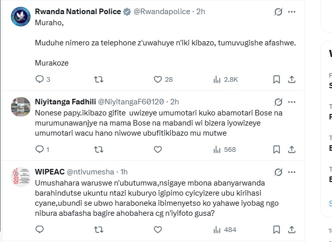Repost Niyitanga Fadhili's tweet
This screenshot has height=242, width=332.
[99, 149]
